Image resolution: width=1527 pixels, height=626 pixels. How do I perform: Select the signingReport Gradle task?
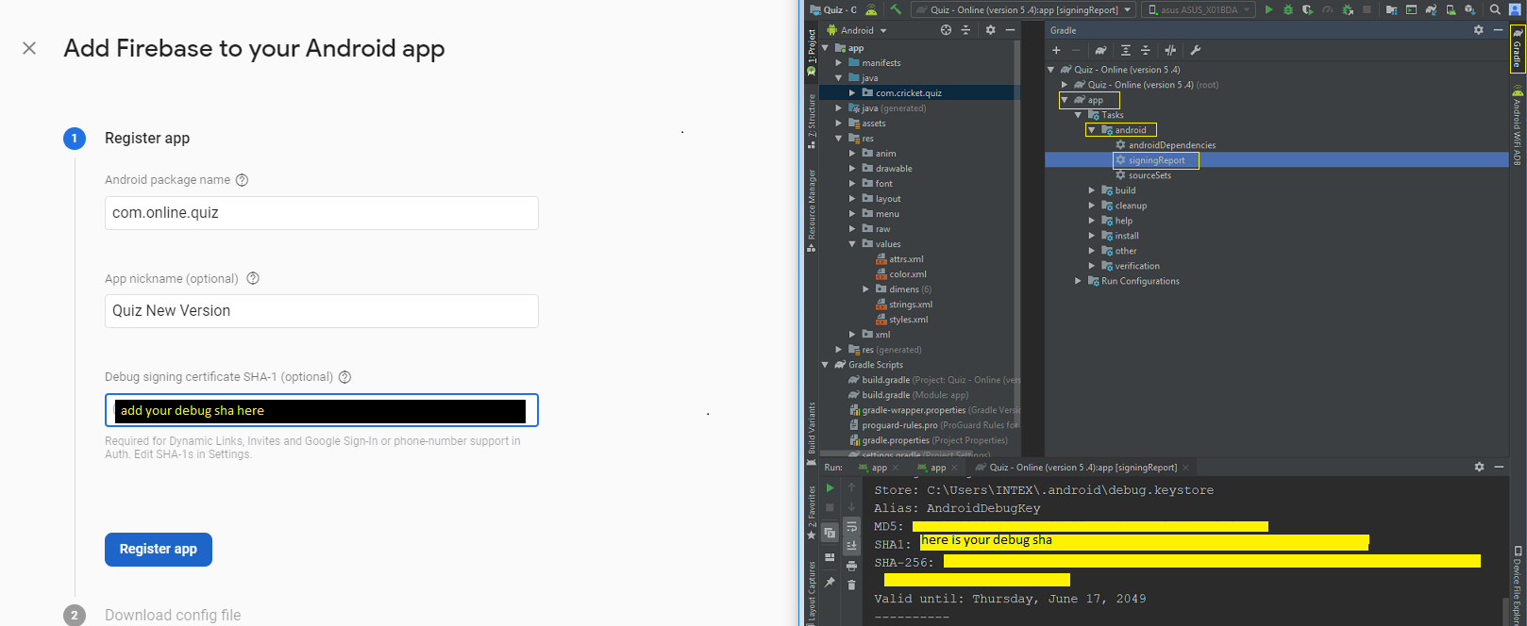tap(1156, 160)
